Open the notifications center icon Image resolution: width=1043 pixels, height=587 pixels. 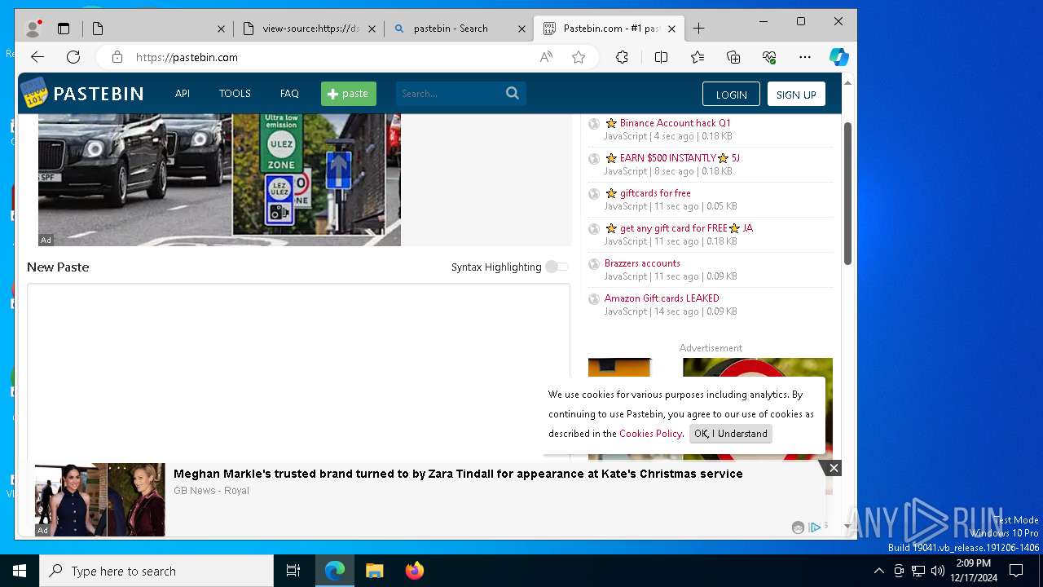(1016, 571)
